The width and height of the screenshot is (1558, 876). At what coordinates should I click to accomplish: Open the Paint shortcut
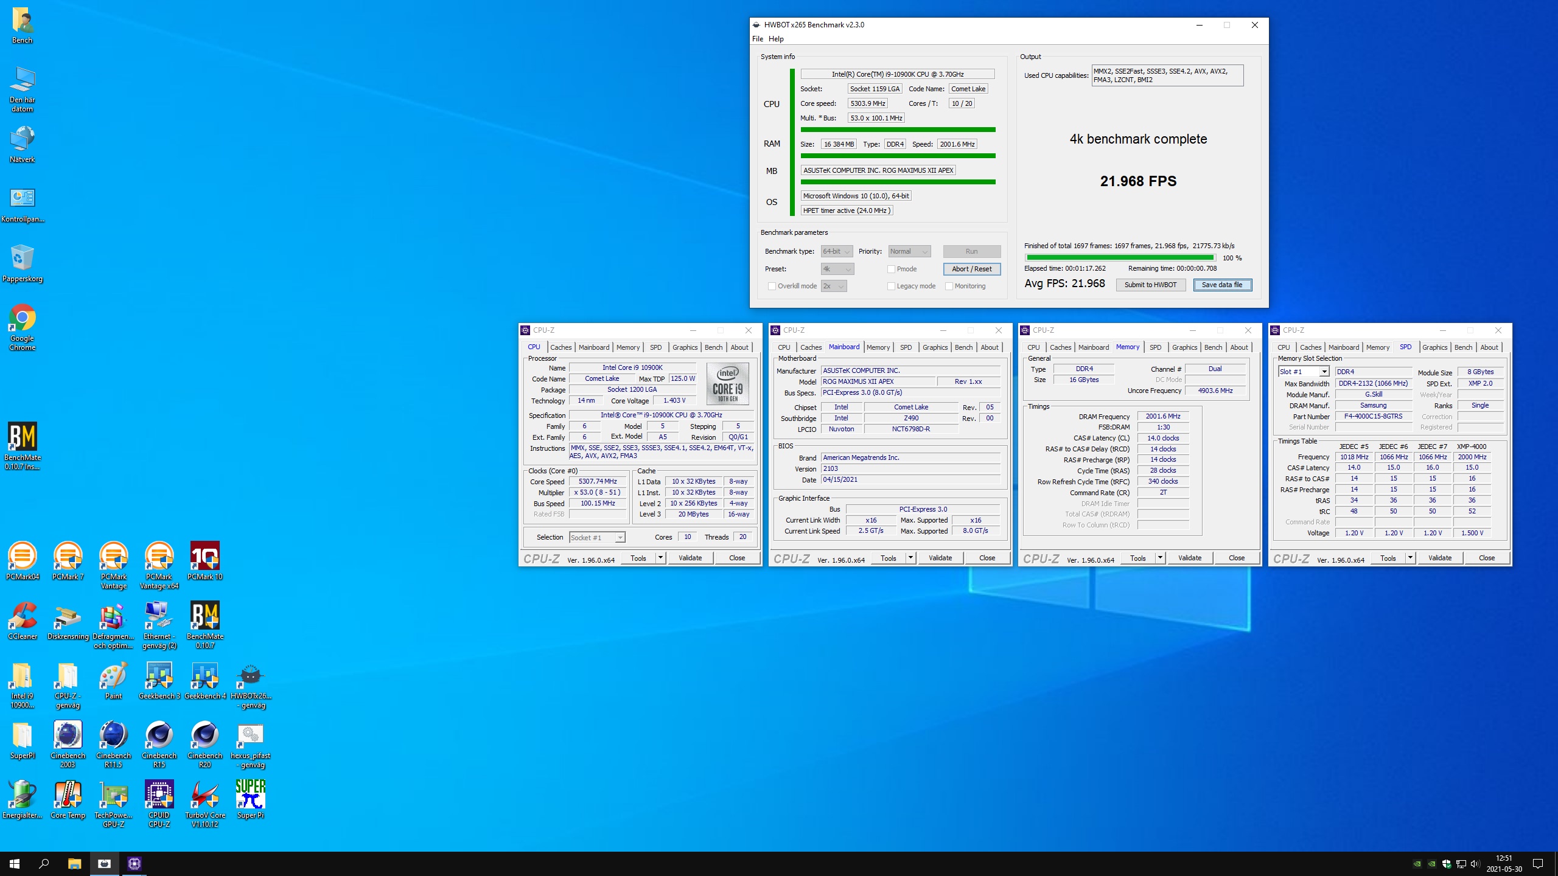114,680
